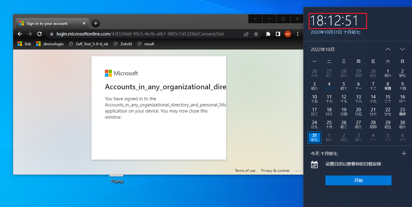
Task: Select October 15 (二十) in calendar
Action: pos(388,99)
